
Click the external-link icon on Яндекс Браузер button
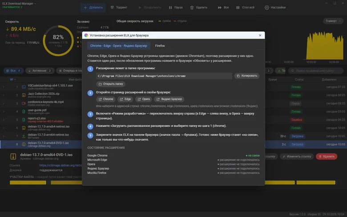pyautogui.click(x=158, y=99)
